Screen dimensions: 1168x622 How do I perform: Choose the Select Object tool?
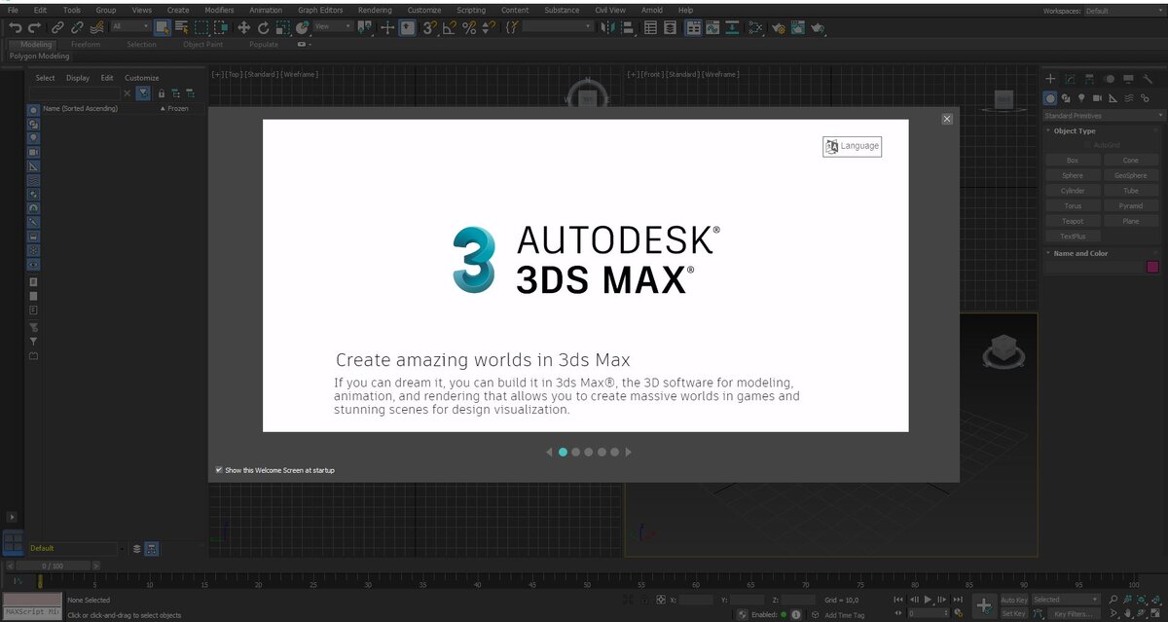coord(163,28)
